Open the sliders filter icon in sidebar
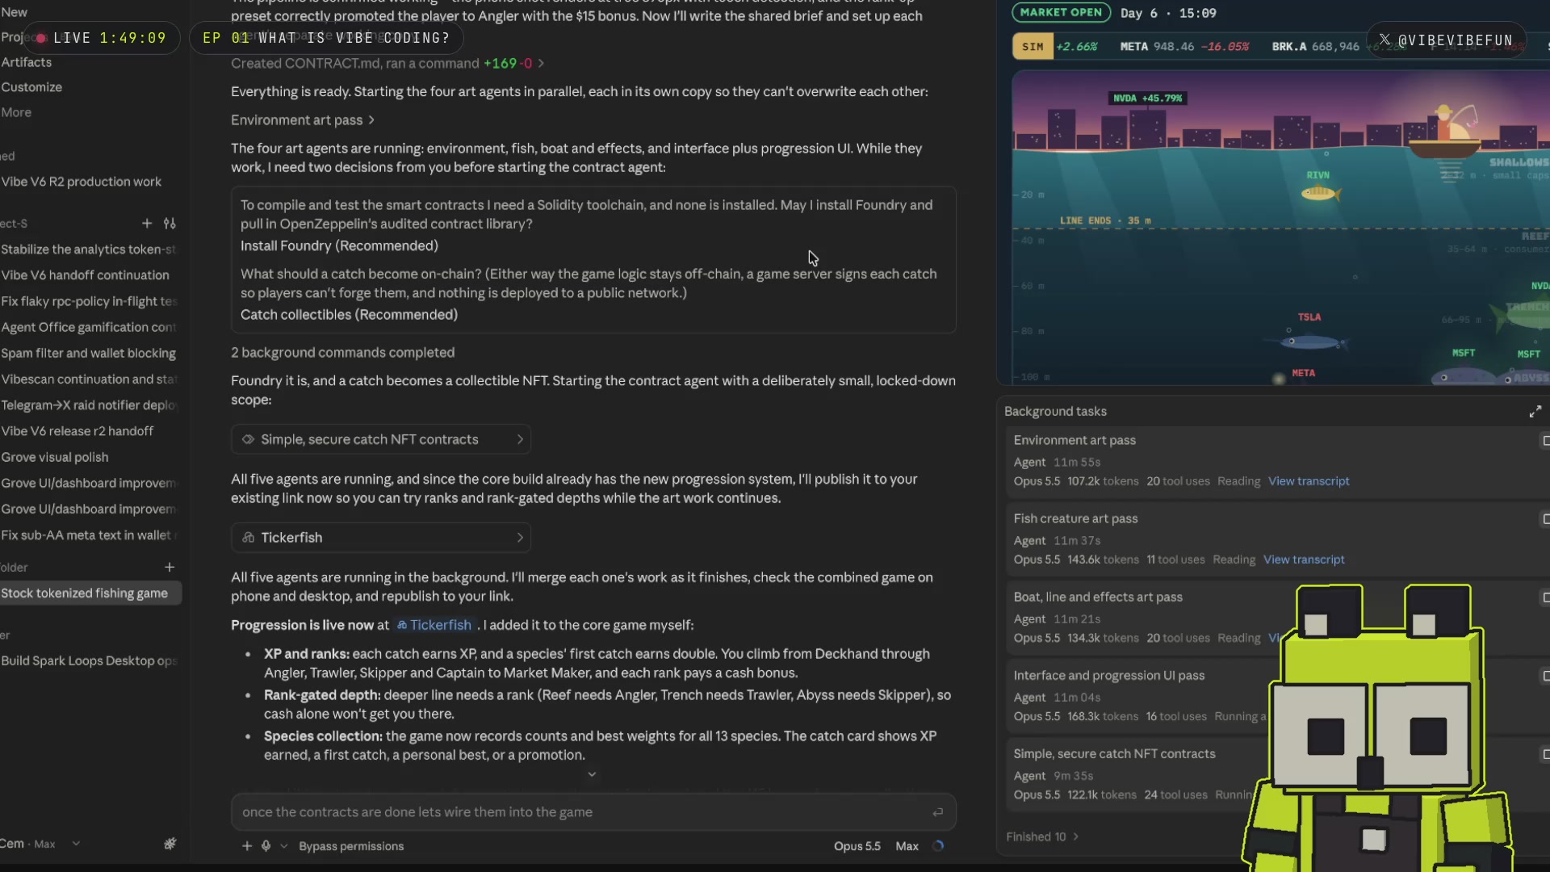The height and width of the screenshot is (872, 1550). (170, 224)
